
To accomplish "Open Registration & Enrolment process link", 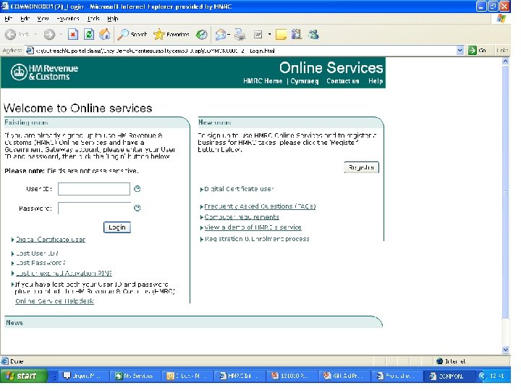I will [x=256, y=239].
